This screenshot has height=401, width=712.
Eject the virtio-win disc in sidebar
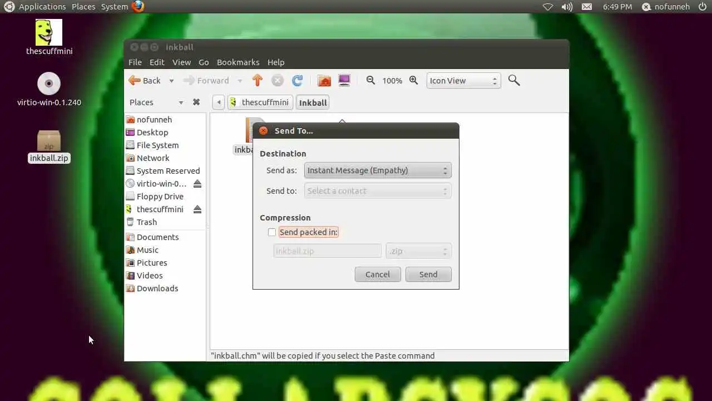coord(197,184)
